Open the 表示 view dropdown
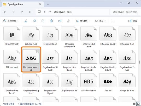The height and width of the screenshot is (106, 141). click(x=100, y=21)
